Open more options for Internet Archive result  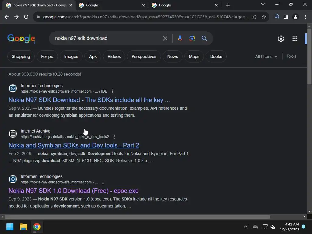point(114,137)
